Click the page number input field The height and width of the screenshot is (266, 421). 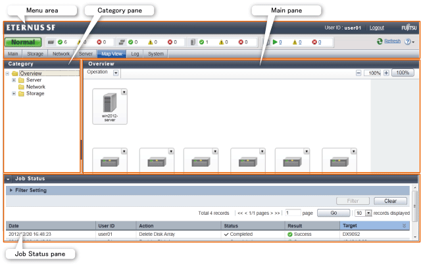(x=293, y=213)
